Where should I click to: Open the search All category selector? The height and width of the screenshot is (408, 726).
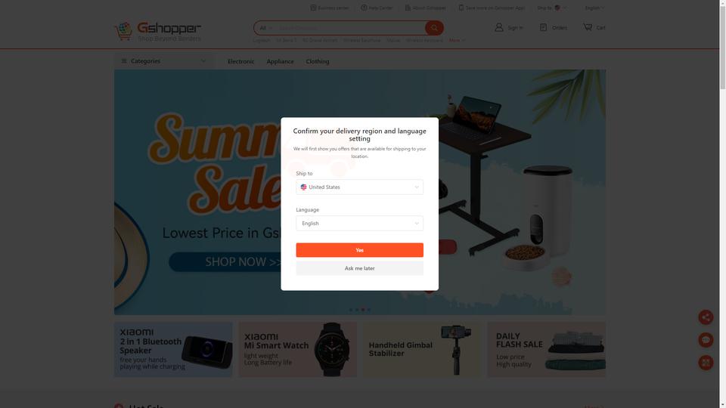tap(265, 28)
